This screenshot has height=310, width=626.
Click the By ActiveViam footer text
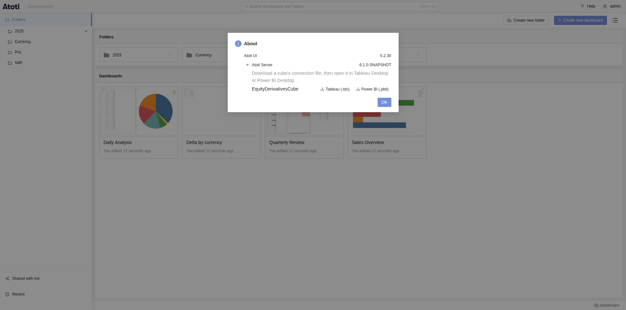point(607,305)
